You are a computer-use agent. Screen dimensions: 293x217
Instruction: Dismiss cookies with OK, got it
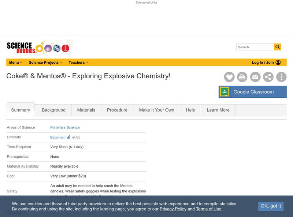tap(271, 206)
